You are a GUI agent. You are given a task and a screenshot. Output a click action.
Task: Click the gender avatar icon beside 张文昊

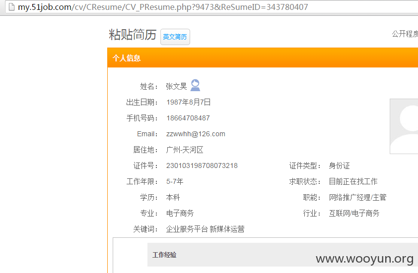coord(195,85)
